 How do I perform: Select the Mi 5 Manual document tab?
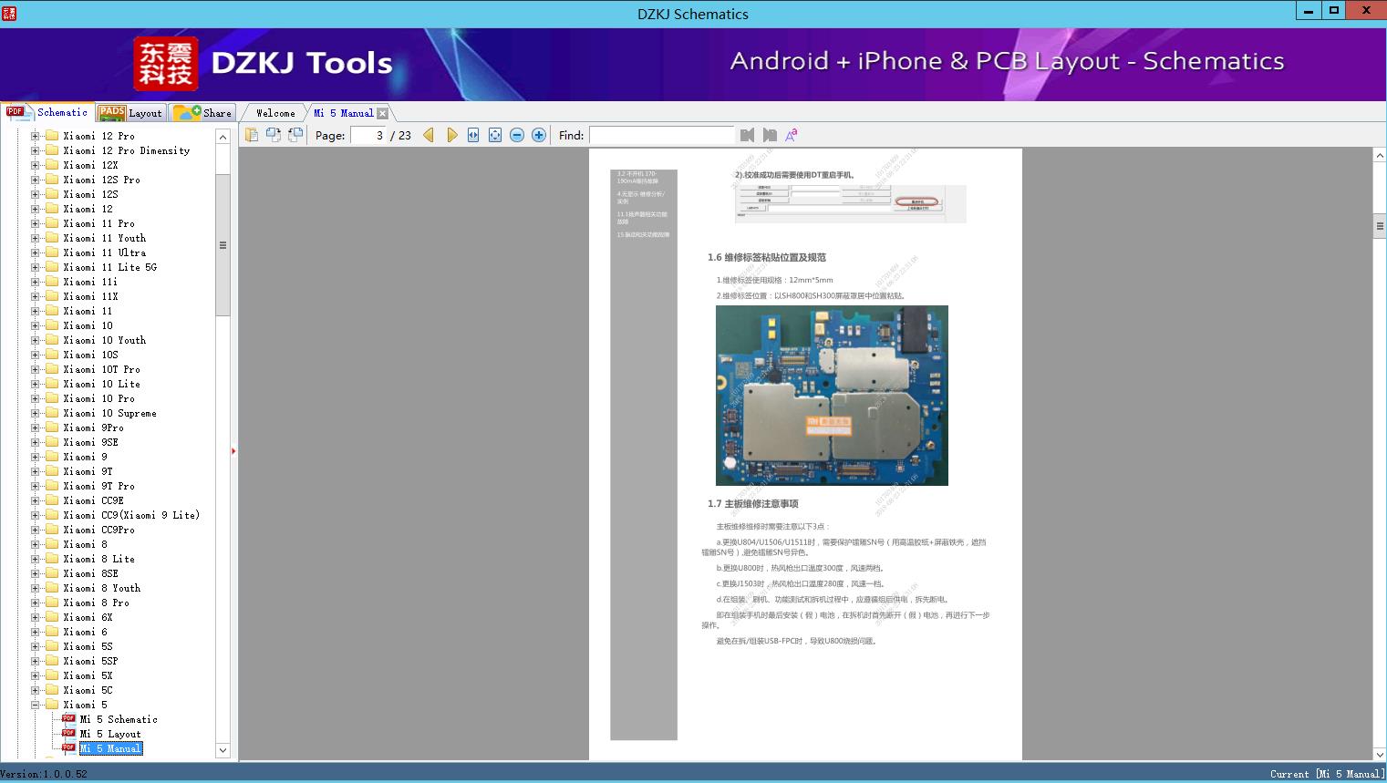[343, 113]
